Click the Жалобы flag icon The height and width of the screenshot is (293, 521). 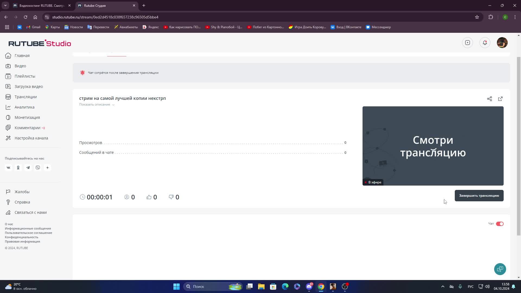pyautogui.click(x=8, y=192)
